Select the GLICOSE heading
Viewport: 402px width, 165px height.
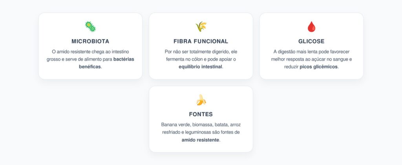[x=311, y=41]
